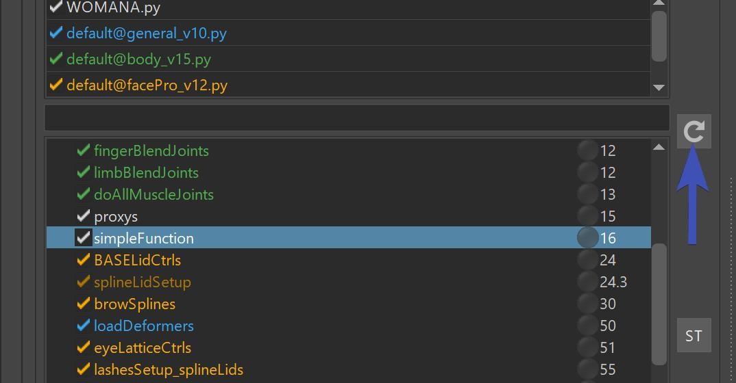Uncheck the simpleFunction checkbox
The image size is (736, 383).
[83, 238]
